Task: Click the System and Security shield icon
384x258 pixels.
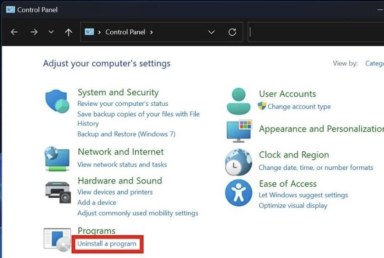Action: (58, 101)
